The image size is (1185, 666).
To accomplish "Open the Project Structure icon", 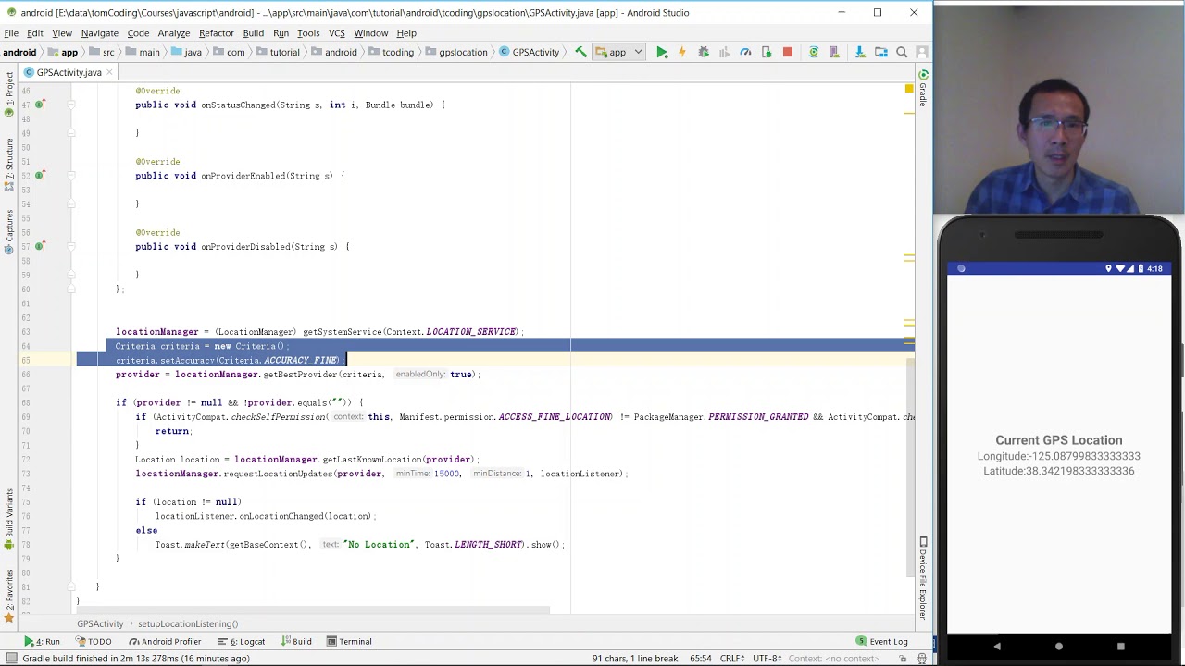I will [881, 52].
